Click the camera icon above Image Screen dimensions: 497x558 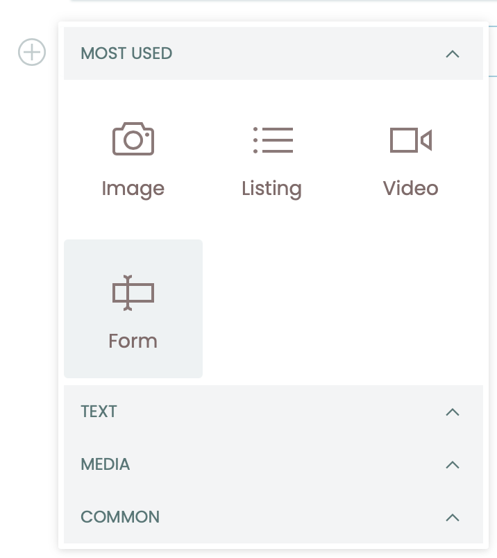click(x=133, y=139)
